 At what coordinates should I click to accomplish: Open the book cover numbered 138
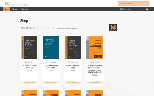(51, 93)
